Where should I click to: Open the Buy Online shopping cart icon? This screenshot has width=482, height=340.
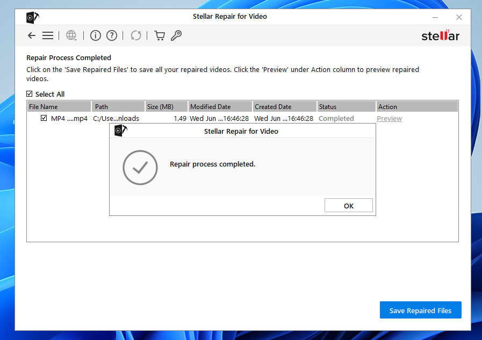pyautogui.click(x=160, y=35)
